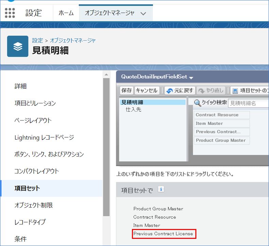The height and width of the screenshot is (246, 269).
Task: Click the キャンセル button
Action: (147, 91)
